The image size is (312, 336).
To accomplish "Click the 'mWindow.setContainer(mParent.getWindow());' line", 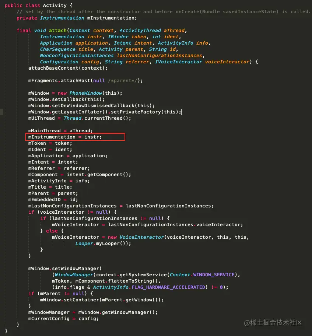I will (x=102, y=300).
